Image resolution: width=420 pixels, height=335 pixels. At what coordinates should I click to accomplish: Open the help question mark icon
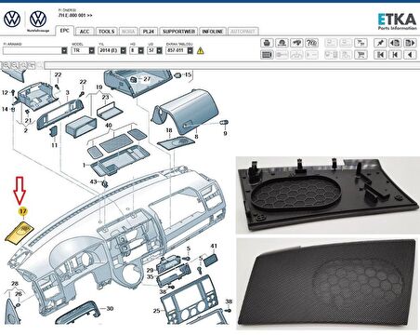311,43
